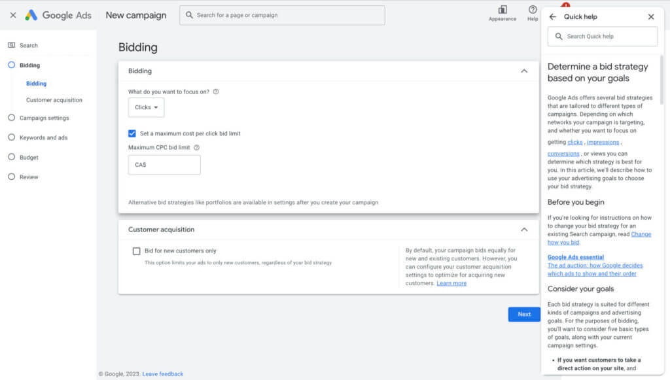Viewport: 670px width, 380px height.
Task: Collapse the Customer acquisition section
Action: click(x=523, y=230)
